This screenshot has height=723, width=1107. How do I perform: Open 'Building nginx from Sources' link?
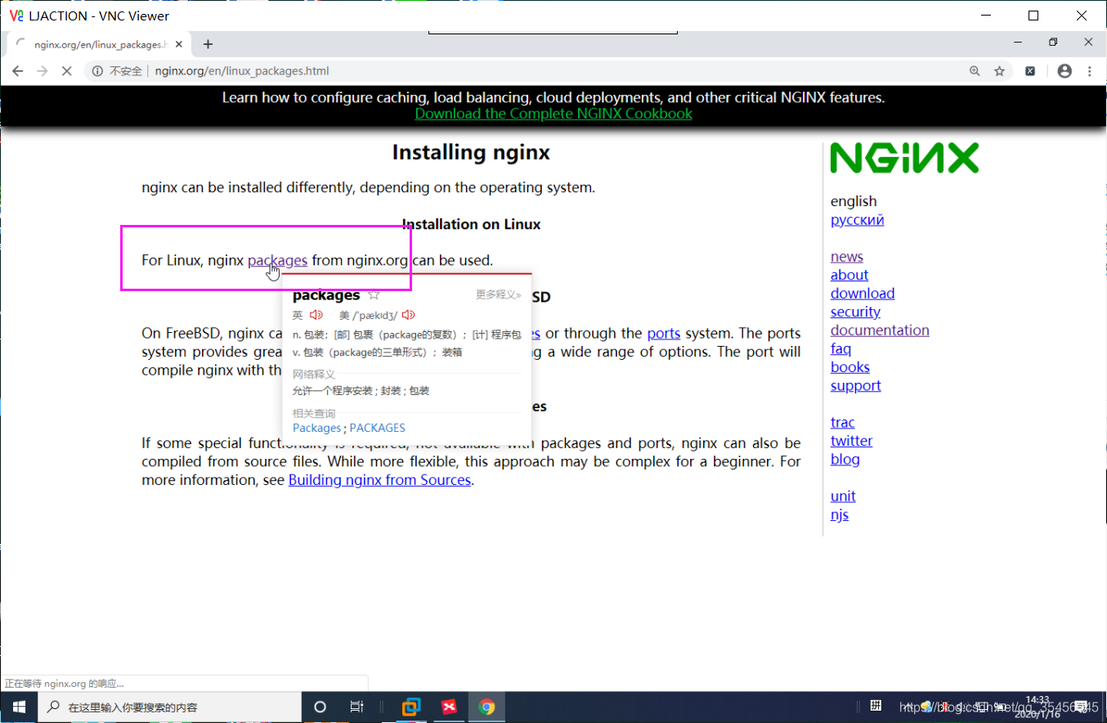[379, 480]
